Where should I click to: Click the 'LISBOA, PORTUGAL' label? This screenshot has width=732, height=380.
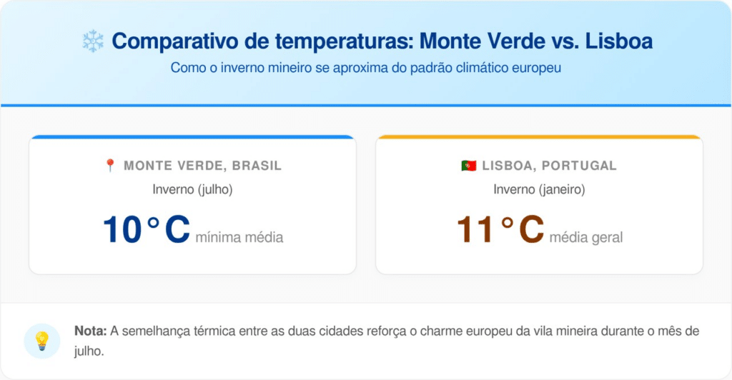click(549, 166)
